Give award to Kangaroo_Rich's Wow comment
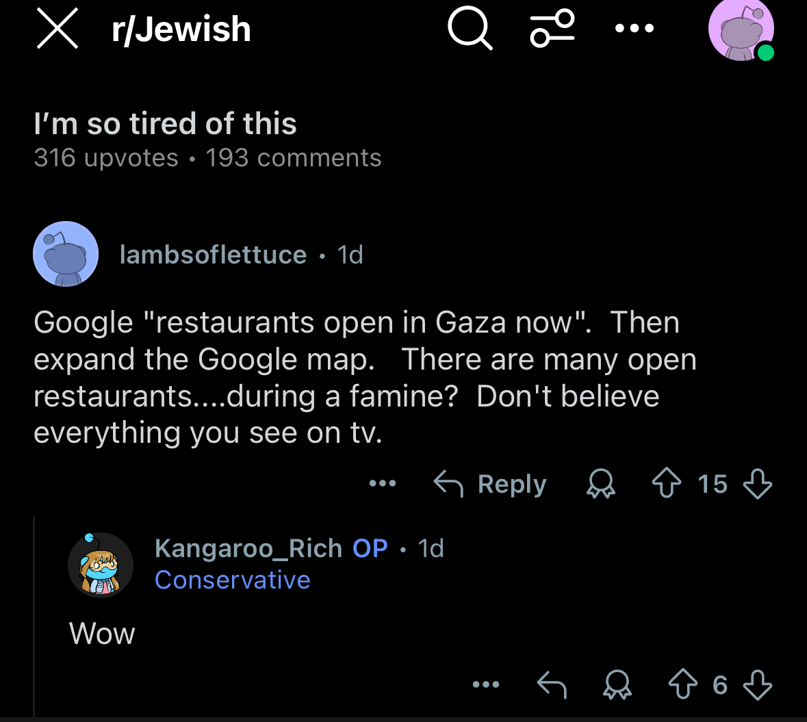The image size is (807, 722). (617, 684)
